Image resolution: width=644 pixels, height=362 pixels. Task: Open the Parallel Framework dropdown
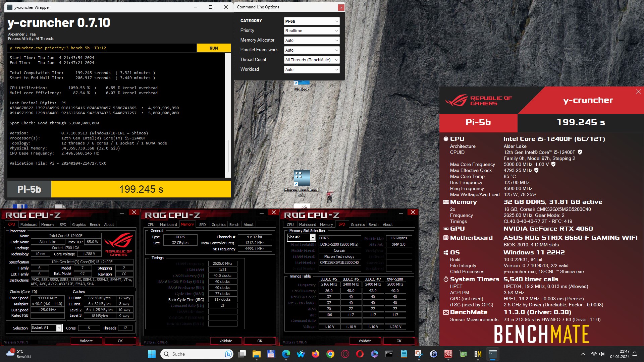pos(312,50)
